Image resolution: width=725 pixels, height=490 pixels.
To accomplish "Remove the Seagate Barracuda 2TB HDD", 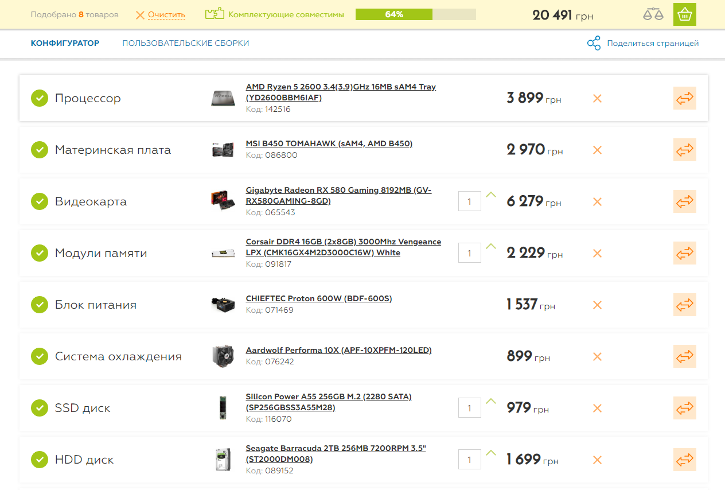I will coord(597,460).
